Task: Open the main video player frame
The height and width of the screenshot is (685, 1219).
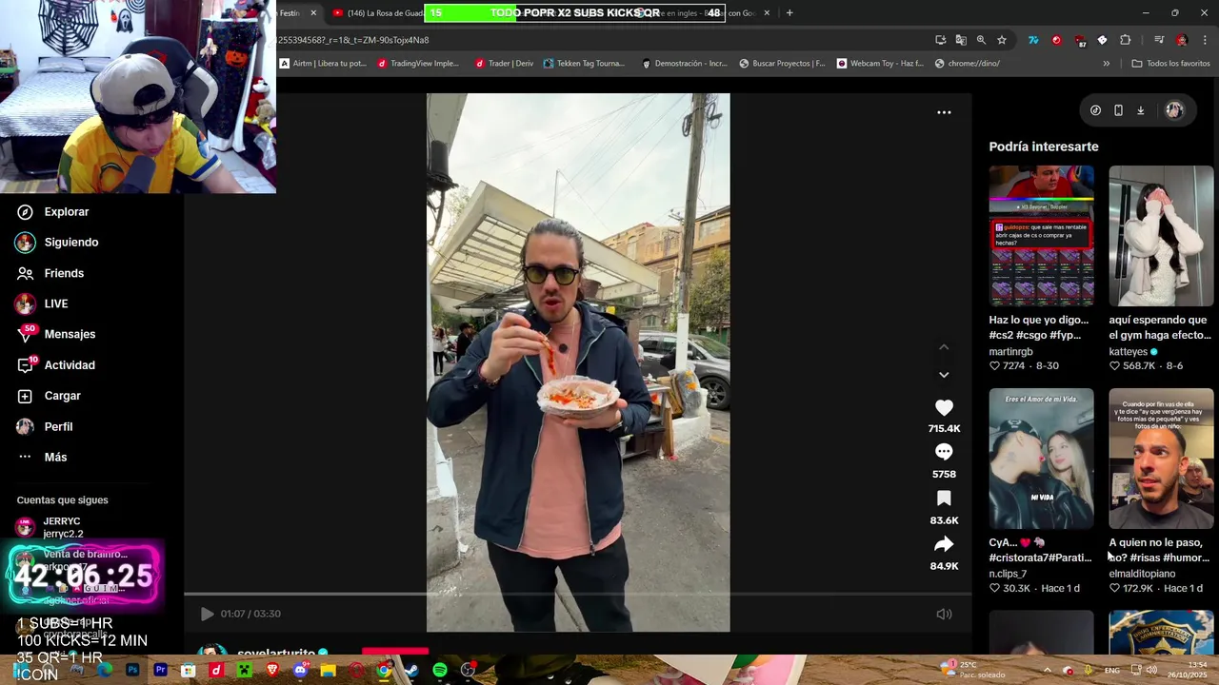Action: (578, 362)
